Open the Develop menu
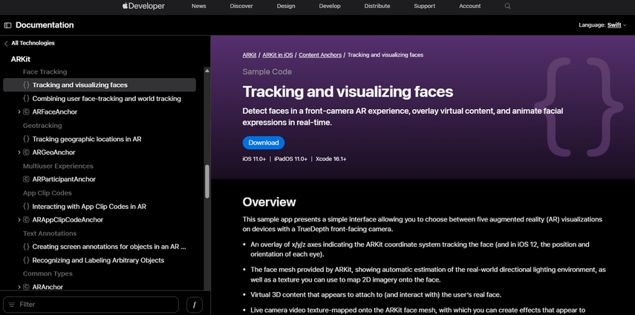635x315 pixels. point(330,6)
